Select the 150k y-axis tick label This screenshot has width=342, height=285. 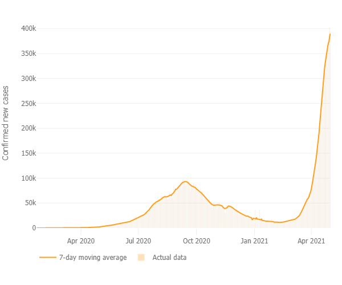click(x=27, y=153)
